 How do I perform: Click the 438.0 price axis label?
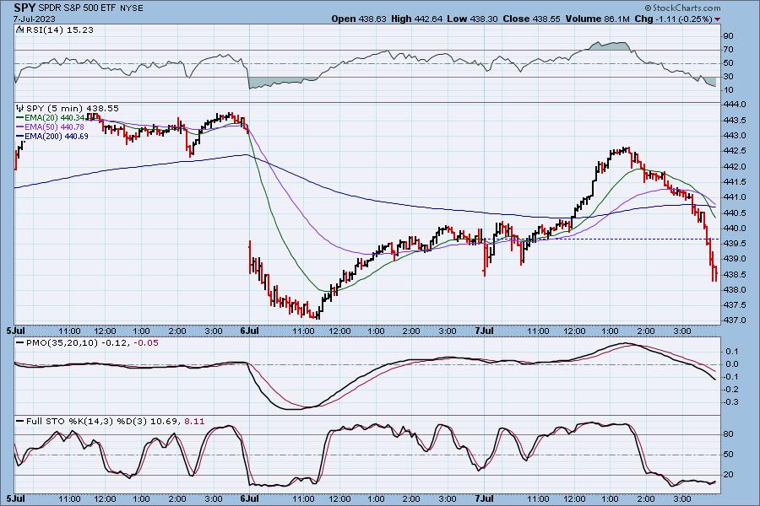[x=736, y=289]
